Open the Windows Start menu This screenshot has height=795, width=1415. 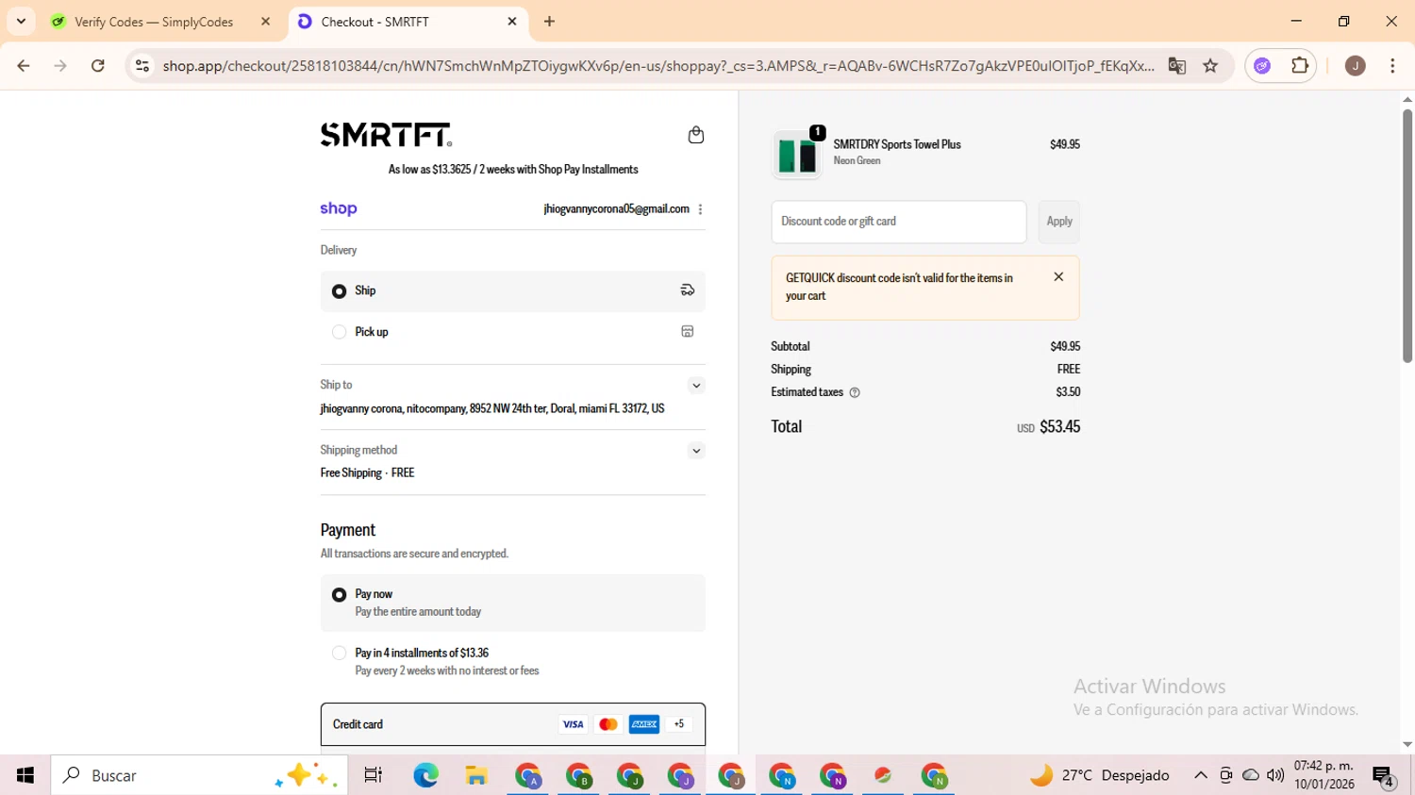tap(25, 775)
